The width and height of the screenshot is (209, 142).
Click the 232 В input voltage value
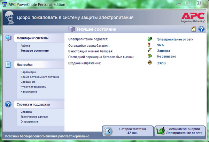(161, 63)
